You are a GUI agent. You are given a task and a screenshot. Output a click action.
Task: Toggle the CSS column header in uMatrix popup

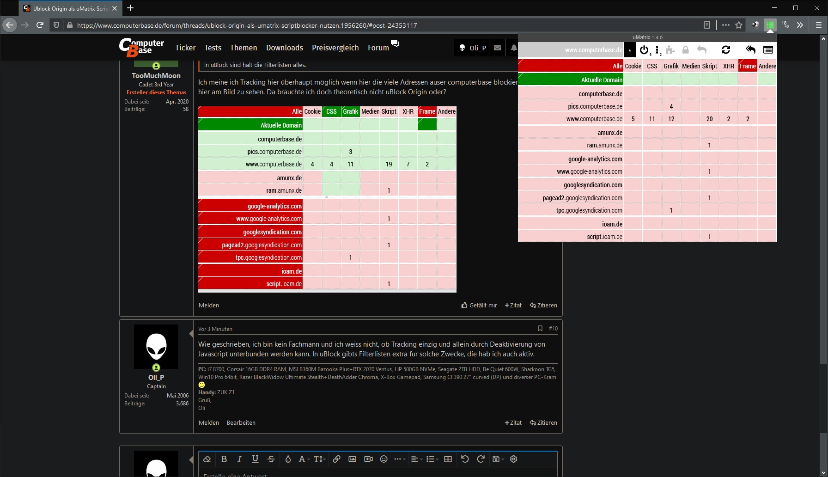click(x=652, y=66)
